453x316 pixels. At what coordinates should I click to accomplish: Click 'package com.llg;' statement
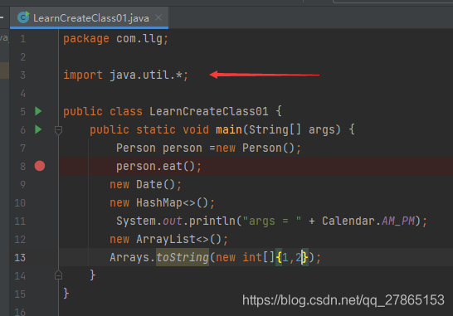pyautogui.click(x=115, y=39)
